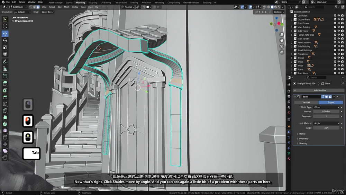Image resolution: width=346 pixels, height=195 pixels.
Task: Open Limit Method Angle dropdown
Action: [x=326, y=123]
